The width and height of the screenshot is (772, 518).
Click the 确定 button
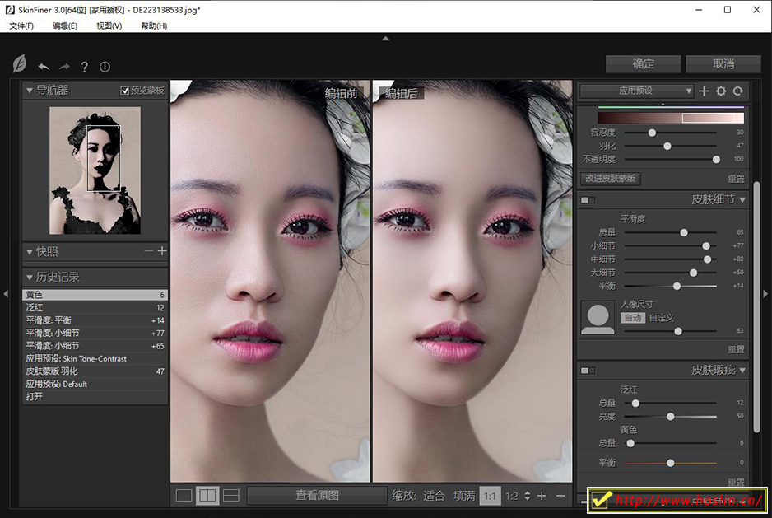click(x=644, y=63)
